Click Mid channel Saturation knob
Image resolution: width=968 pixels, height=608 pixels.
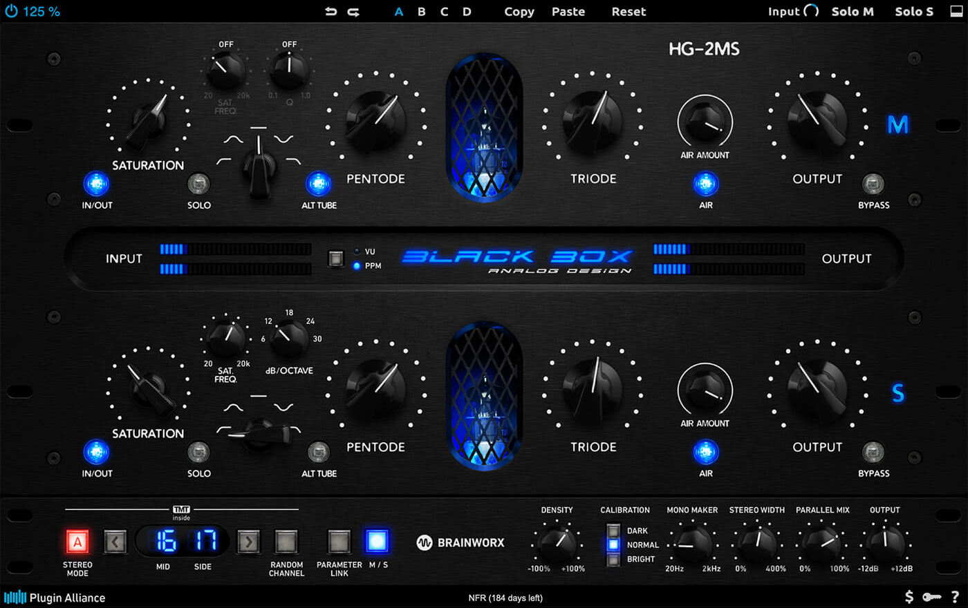(149, 121)
